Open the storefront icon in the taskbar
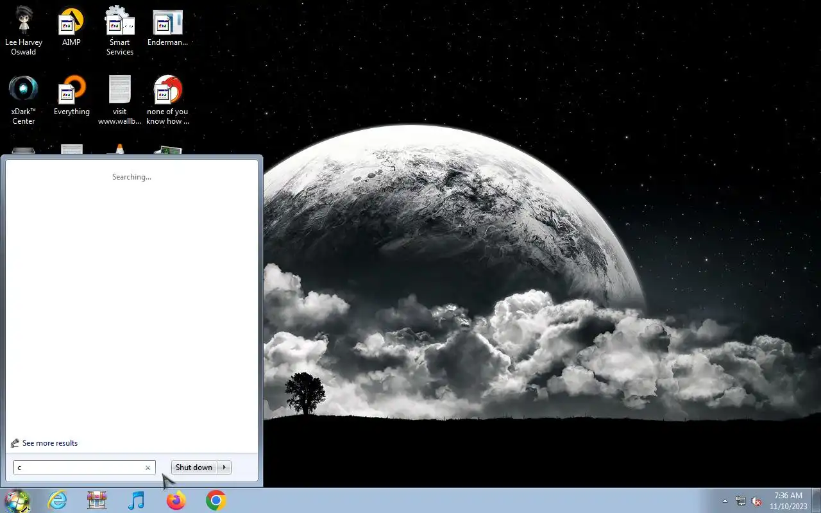The image size is (821, 513). click(97, 500)
